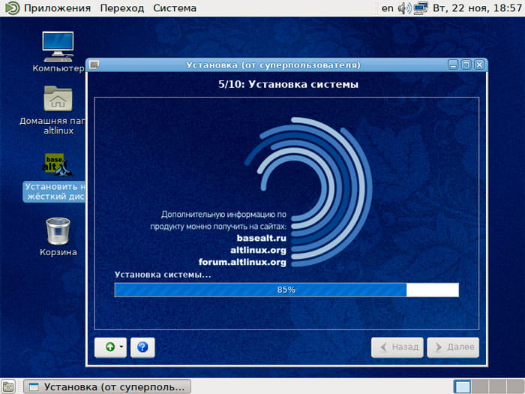Screen dimensions: 525x394
Task: Expand the dropdown arrow beside green arrow
Action: coord(121,347)
